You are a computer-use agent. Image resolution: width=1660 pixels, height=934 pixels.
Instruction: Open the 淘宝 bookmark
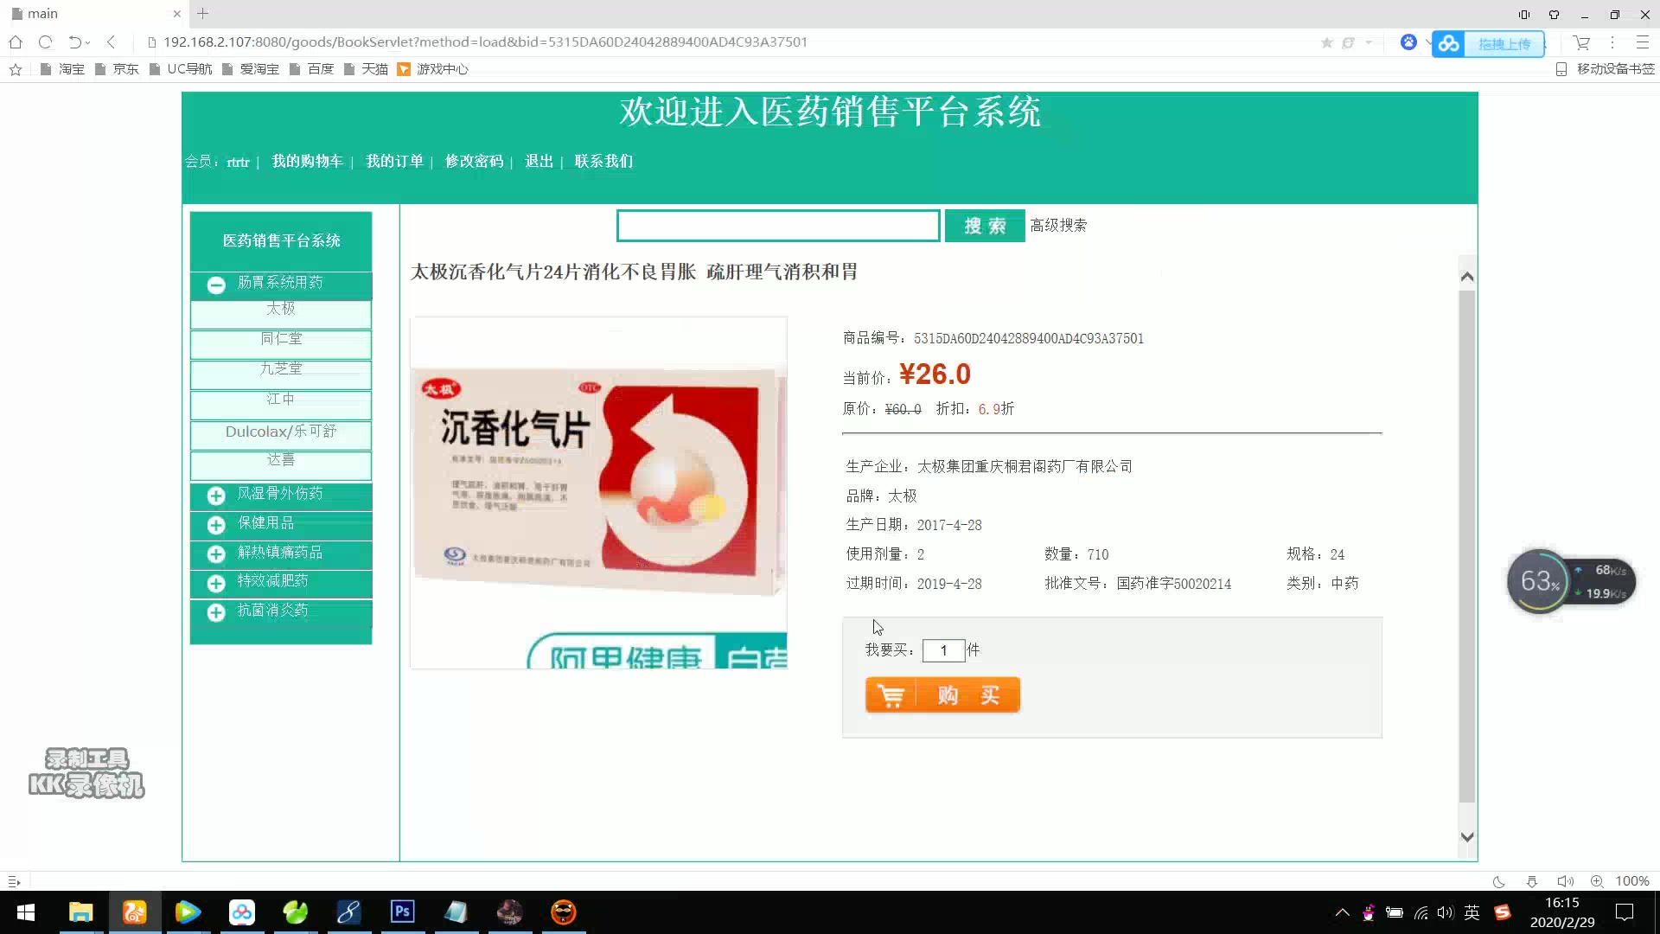(x=63, y=69)
